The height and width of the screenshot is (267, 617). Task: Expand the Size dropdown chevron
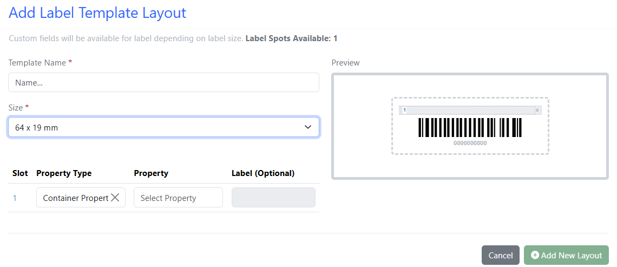pyautogui.click(x=308, y=127)
